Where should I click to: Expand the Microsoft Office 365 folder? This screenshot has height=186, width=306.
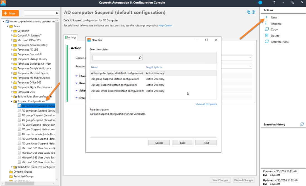coord(12,40)
